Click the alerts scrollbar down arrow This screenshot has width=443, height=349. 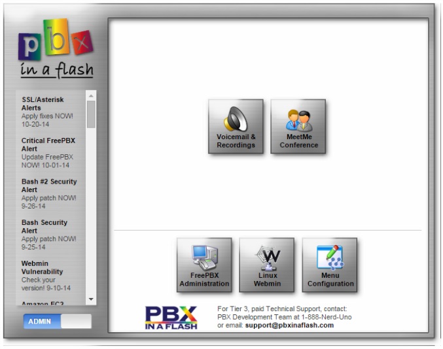91,299
